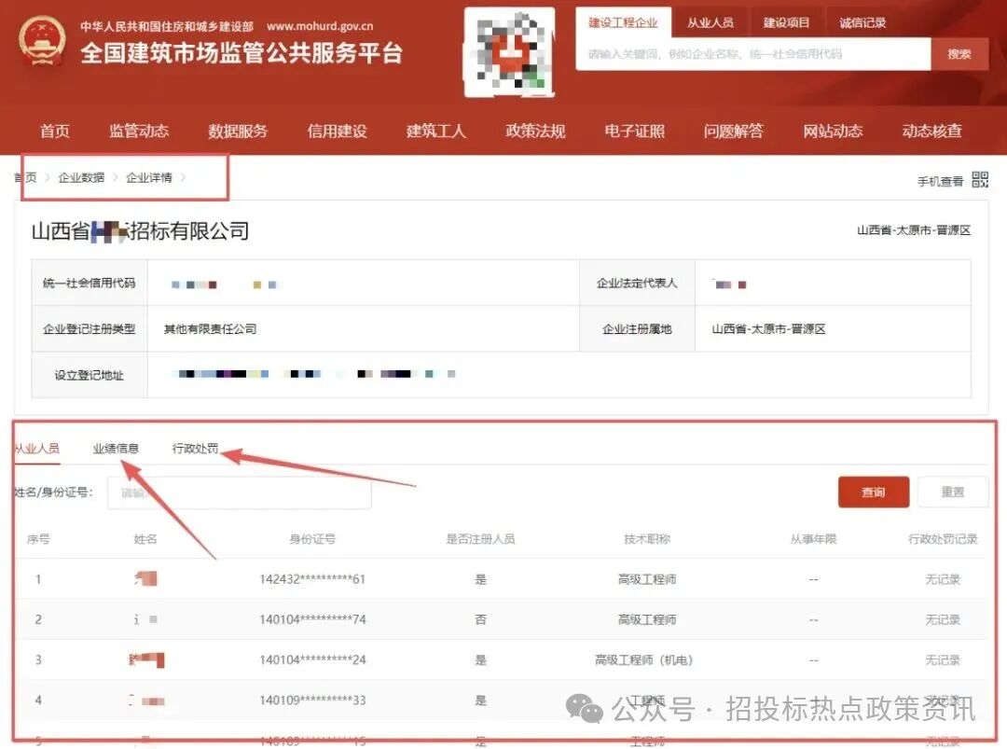The image size is (1007, 749).
Task: Select the 诚信记录 search tab
Action: point(862,22)
